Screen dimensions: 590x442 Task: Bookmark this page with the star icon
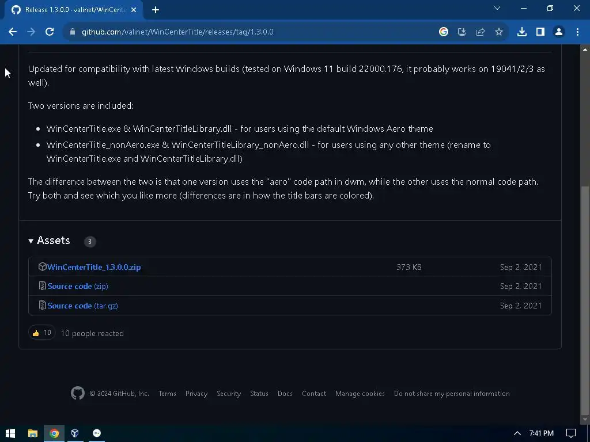point(499,32)
